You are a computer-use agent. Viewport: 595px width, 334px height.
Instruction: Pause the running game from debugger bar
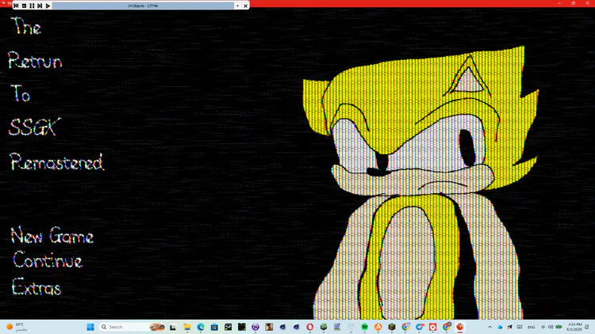(32, 6)
